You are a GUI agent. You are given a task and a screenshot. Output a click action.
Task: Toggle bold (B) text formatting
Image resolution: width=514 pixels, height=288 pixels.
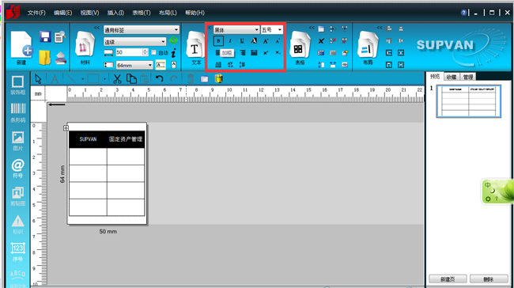218,41
